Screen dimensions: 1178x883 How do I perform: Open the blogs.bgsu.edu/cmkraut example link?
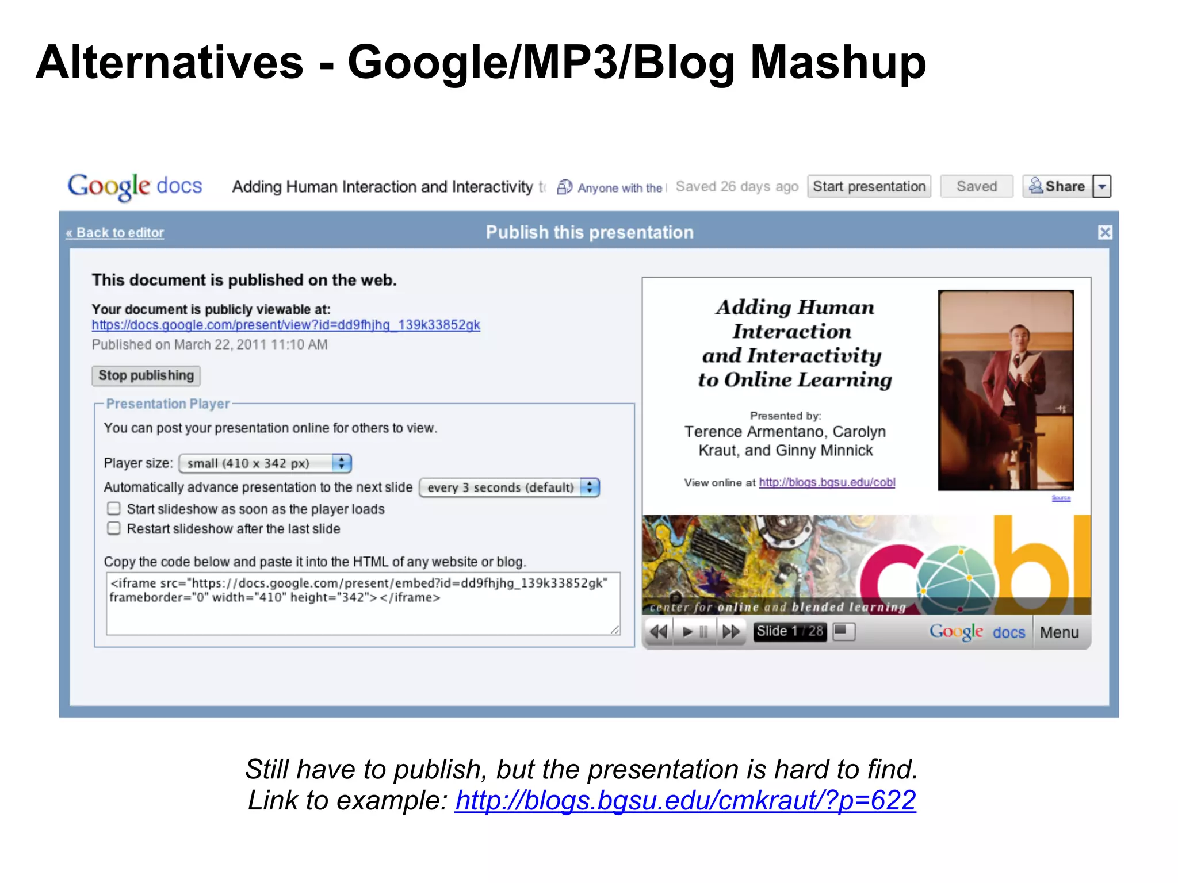pos(685,800)
